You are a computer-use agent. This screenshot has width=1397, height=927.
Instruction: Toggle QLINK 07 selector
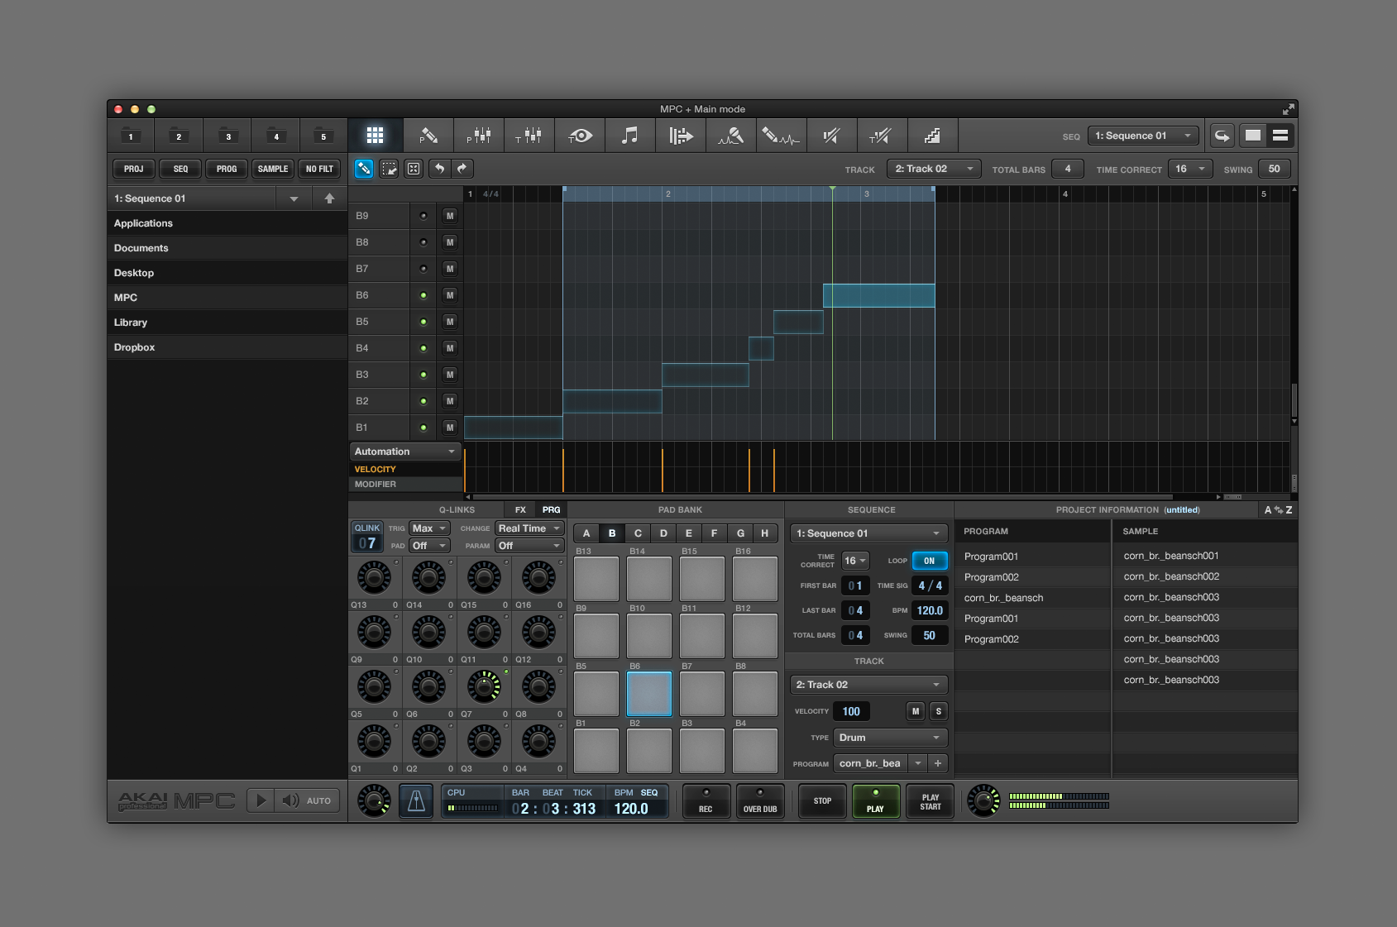click(x=367, y=537)
